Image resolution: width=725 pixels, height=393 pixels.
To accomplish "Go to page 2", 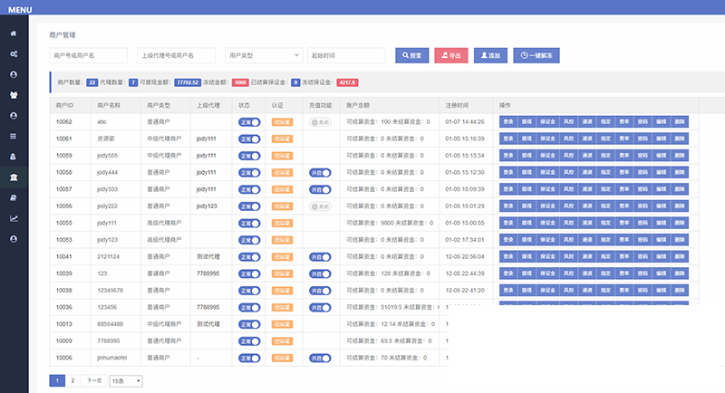I will point(72,381).
